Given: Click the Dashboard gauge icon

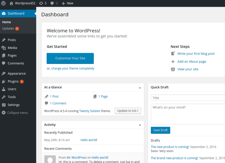Looking at the screenshot, I should click(4, 13).
